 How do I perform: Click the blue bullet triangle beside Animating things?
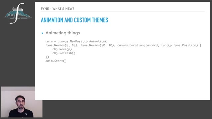pyautogui.click(x=42, y=33)
